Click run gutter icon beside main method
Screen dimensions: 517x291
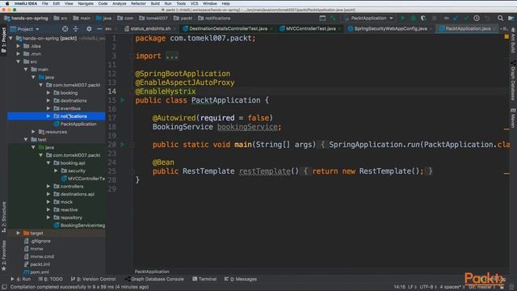point(123,145)
